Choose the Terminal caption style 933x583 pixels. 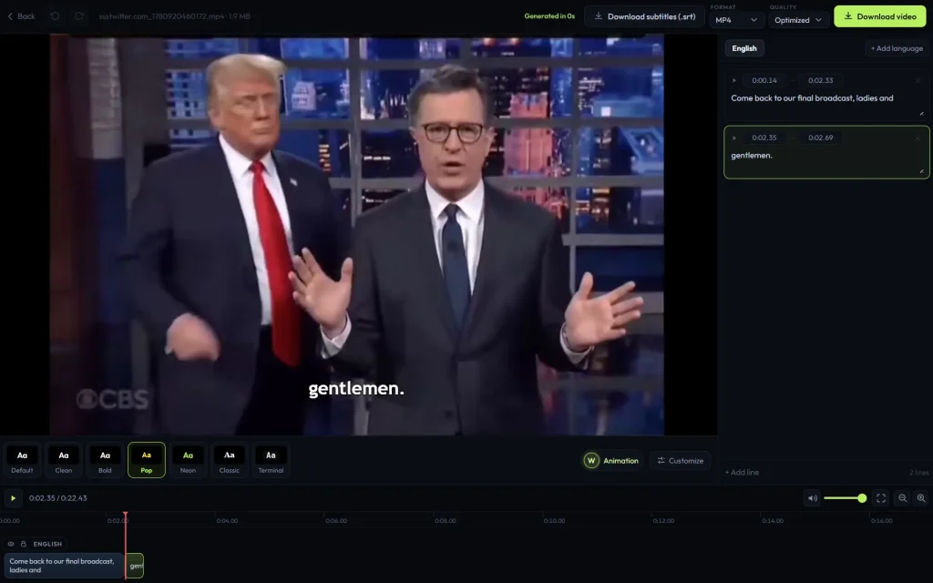coord(271,460)
